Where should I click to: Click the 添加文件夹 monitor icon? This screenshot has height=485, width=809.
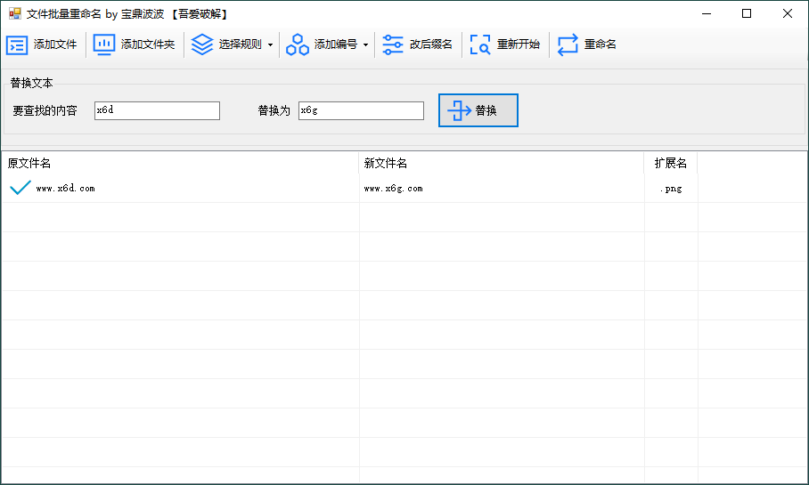(104, 45)
